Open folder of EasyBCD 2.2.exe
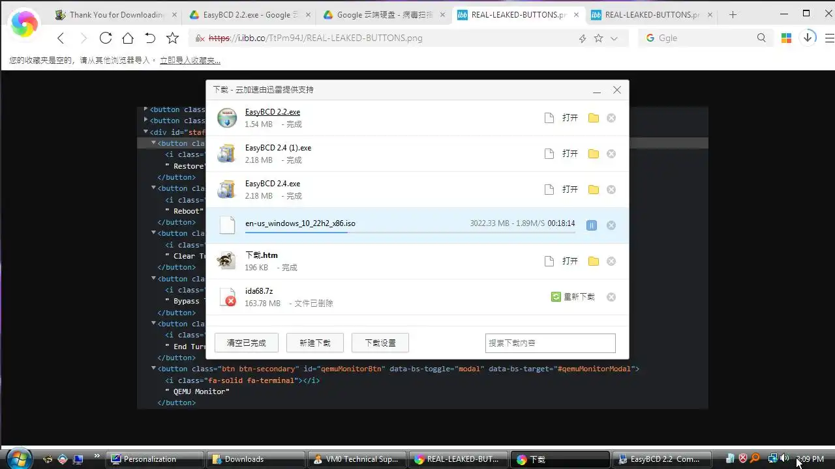The height and width of the screenshot is (469, 835). click(x=593, y=118)
